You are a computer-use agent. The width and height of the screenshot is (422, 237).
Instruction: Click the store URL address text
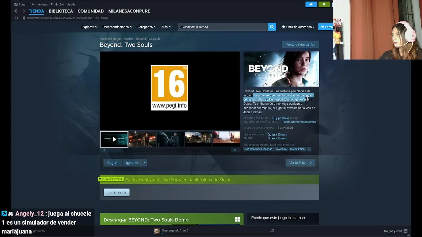[68, 18]
